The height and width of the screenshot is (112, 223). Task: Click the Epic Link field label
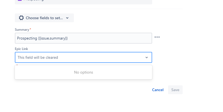(21, 49)
